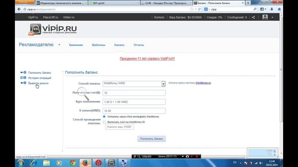Click the Ваш баланс amount in top bar
Image resolution: width=298 pixels, height=167 pixels.
pos(185,17)
